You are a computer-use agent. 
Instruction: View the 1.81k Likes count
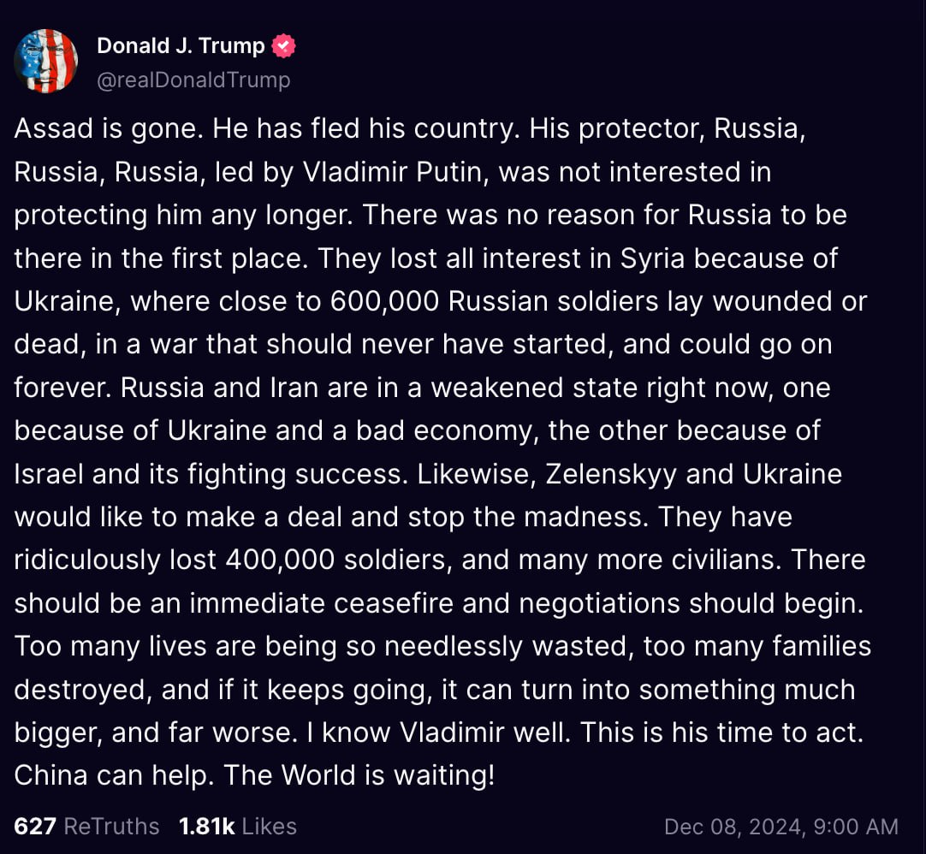click(238, 826)
